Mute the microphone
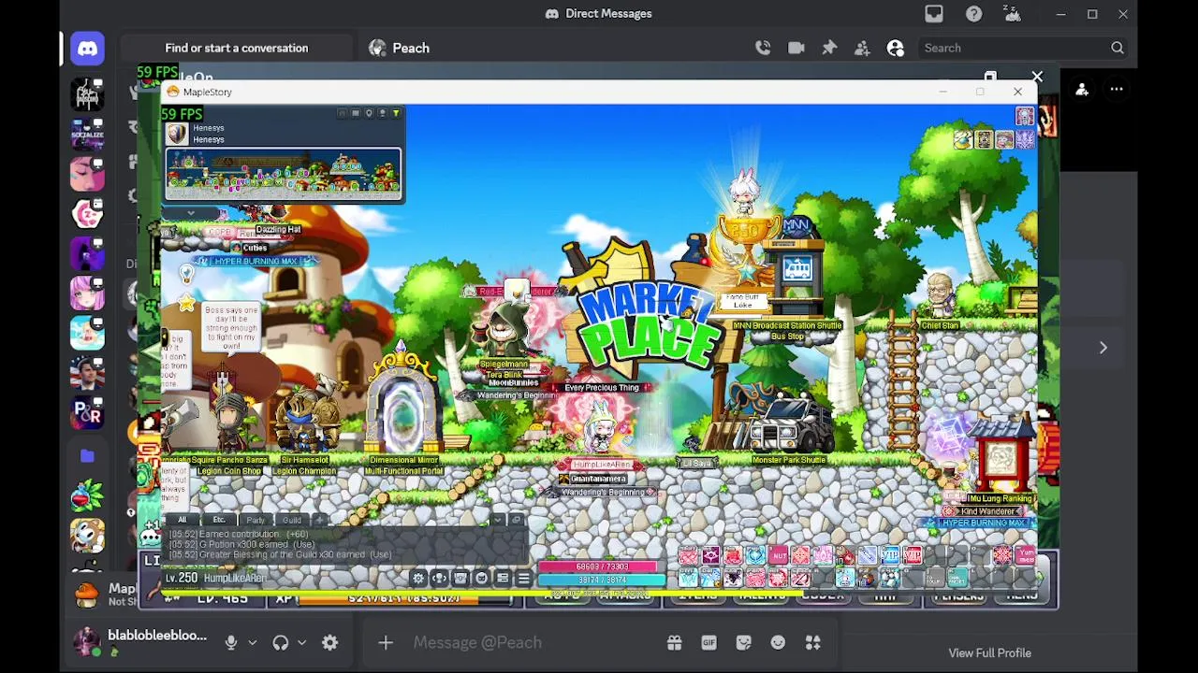Viewport: 1198px width, 673px height. point(231,642)
